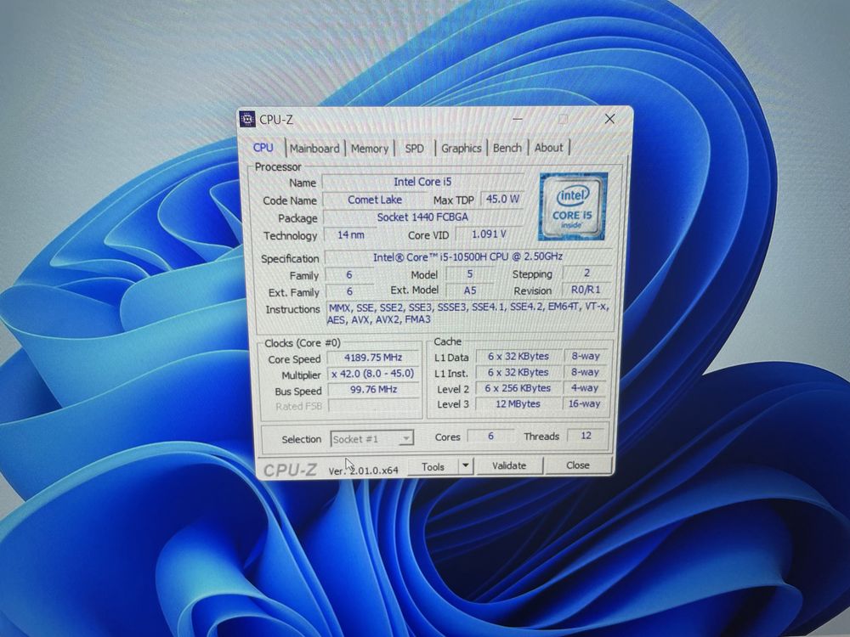Click the Core VID value '1.091 V'

pyautogui.click(x=489, y=234)
